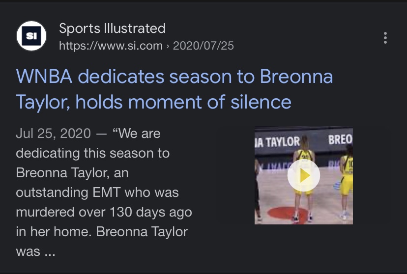This screenshot has width=407, height=274.
Task: Click "in her home. Breonna Taylor" snippet line
Action: 102,232
